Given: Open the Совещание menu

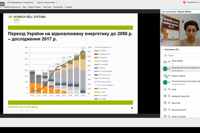Looking at the screenshot, I should (58, 7).
